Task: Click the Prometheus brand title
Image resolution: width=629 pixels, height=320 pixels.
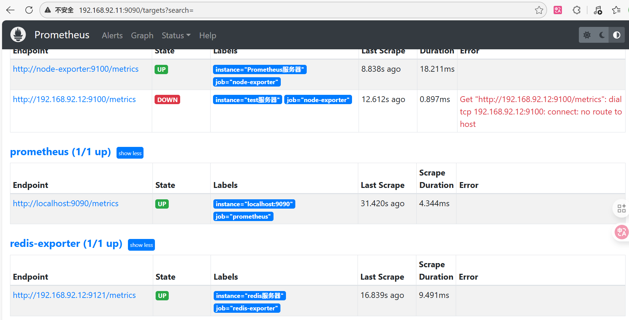Action: (62, 35)
